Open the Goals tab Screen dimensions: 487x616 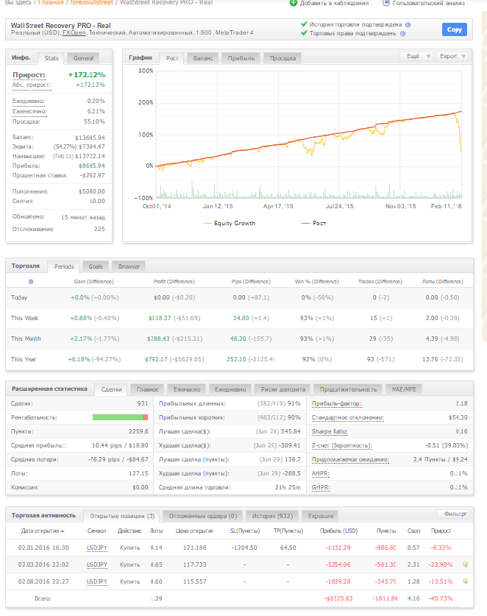[x=96, y=266]
